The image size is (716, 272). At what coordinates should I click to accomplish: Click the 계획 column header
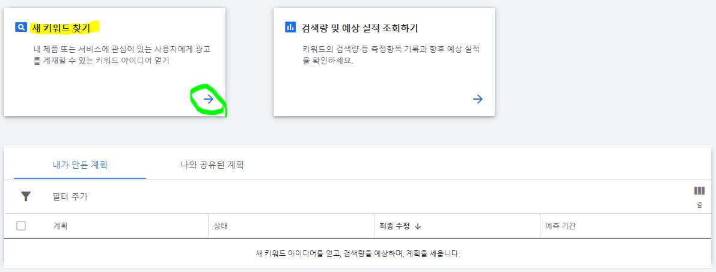click(x=60, y=226)
